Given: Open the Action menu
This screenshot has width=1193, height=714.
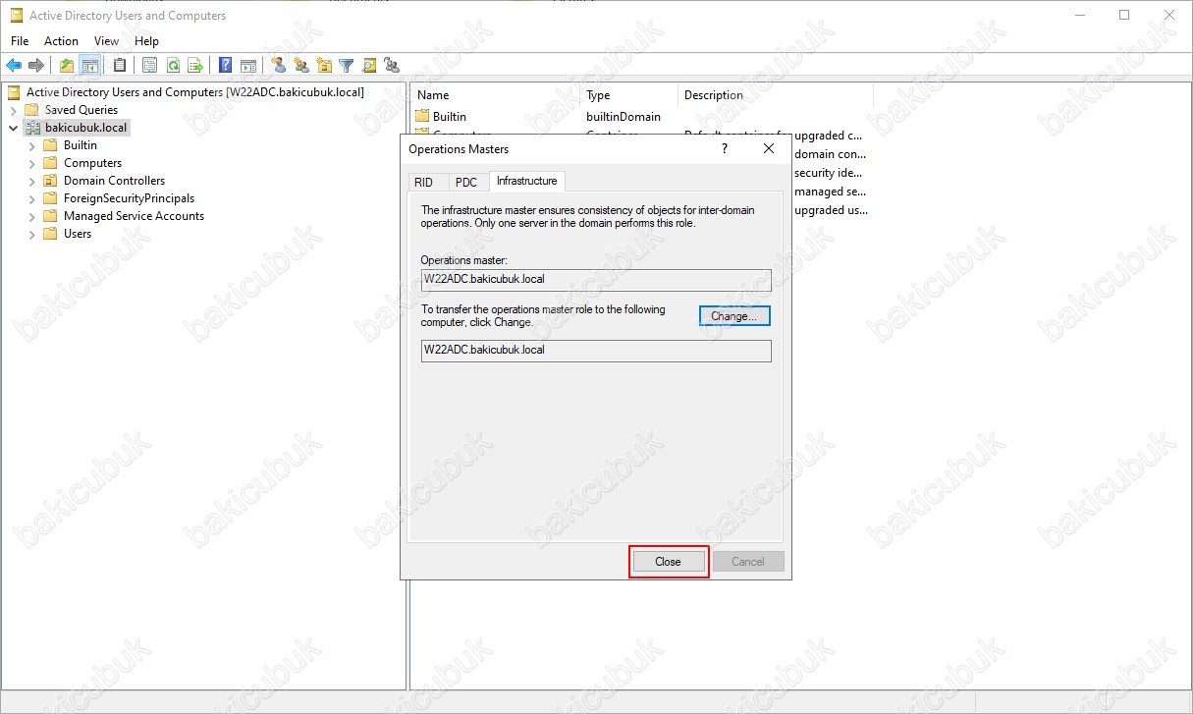Looking at the screenshot, I should click(61, 41).
